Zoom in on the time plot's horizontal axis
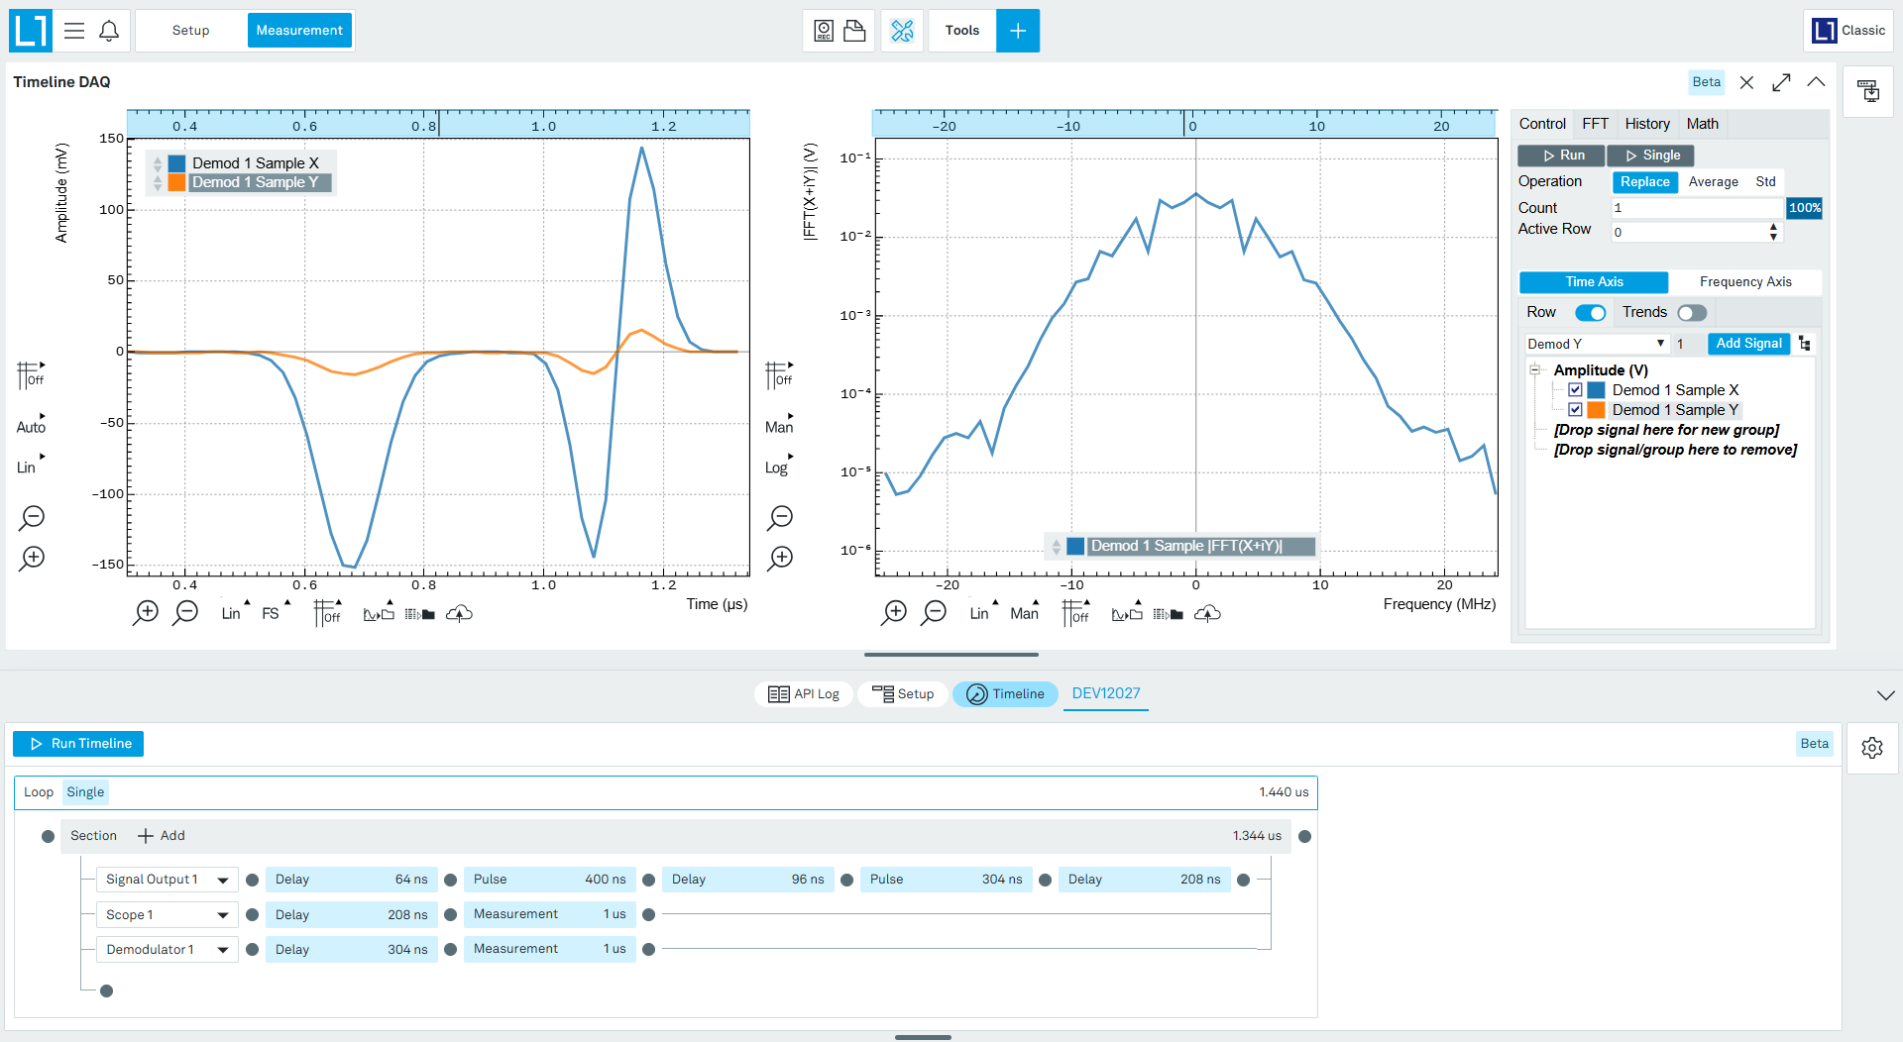 pyautogui.click(x=146, y=613)
